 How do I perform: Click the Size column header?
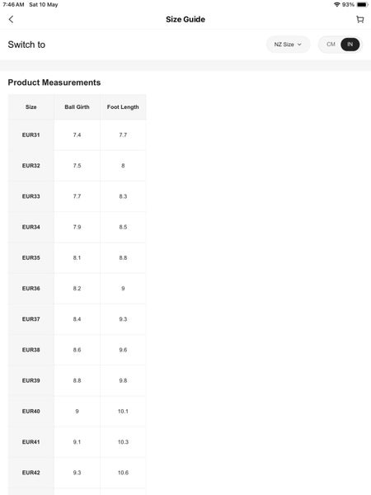(31, 107)
